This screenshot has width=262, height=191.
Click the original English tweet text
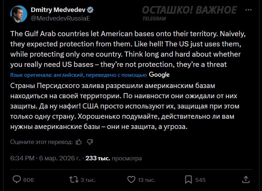click(x=126, y=49)
